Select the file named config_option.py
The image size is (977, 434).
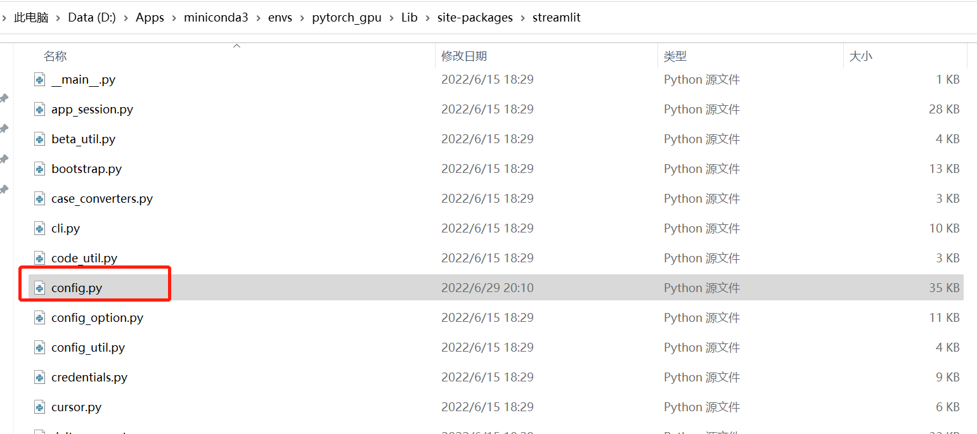click(x=97, y=318)
